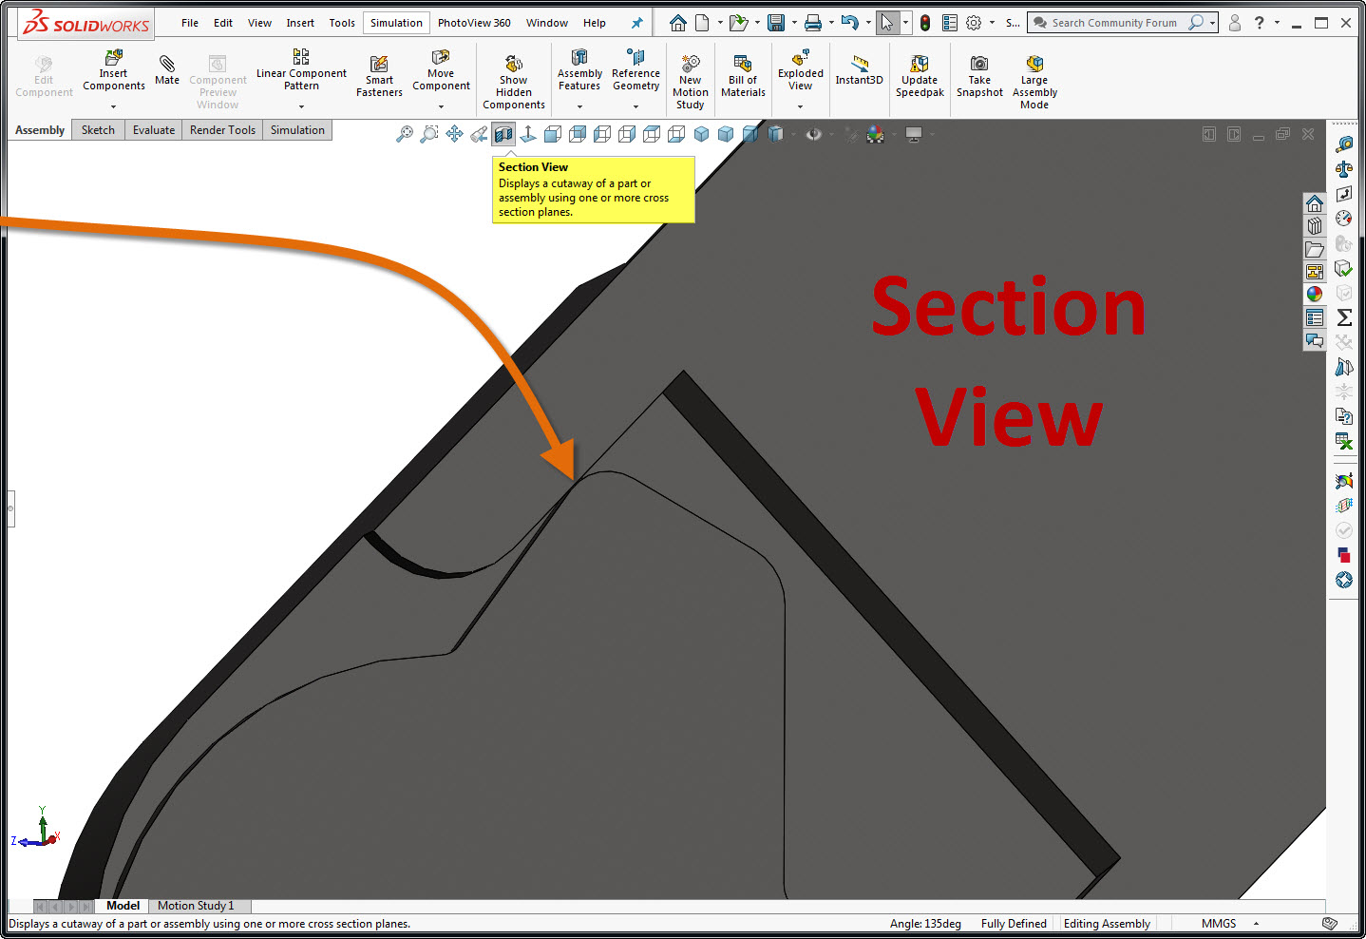Toggle Section View off

(503, 134)
